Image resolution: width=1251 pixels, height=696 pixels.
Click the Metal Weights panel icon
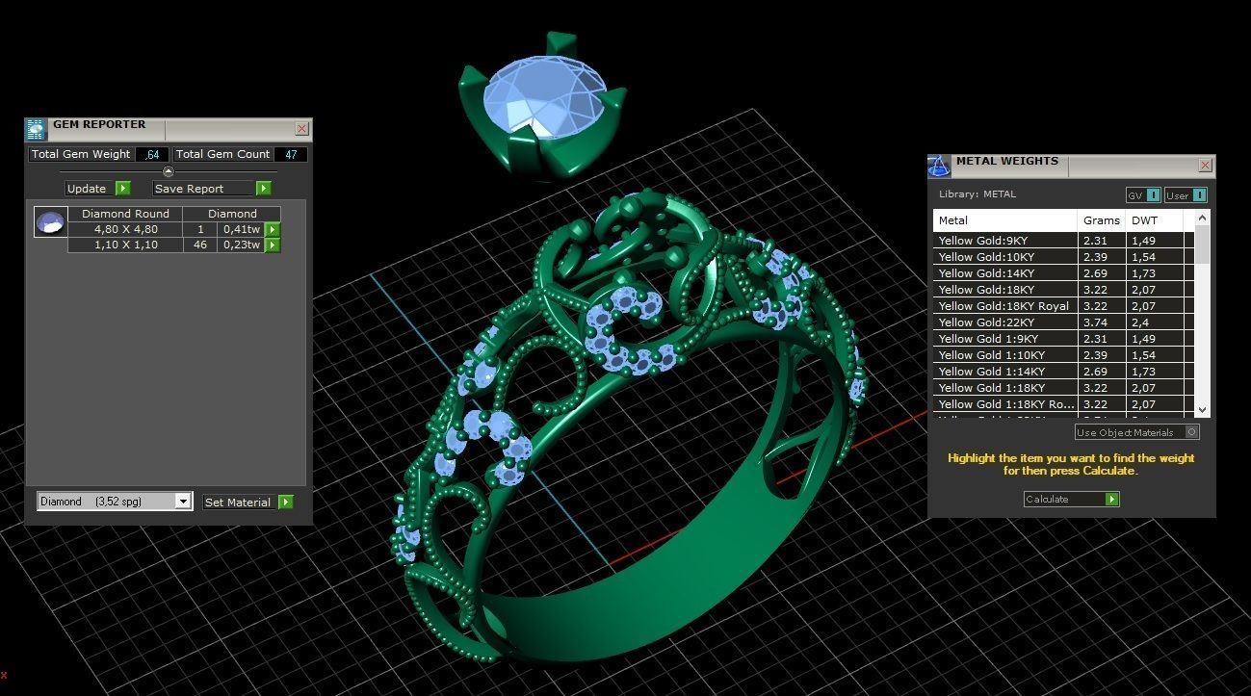(939, 166)
